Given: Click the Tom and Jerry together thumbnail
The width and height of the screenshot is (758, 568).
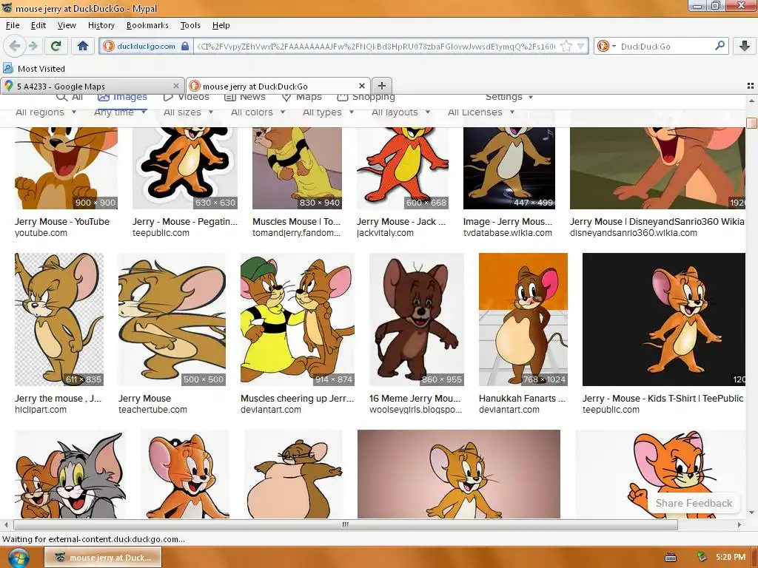Looking at the screenshot, I should tap(70, 474).
